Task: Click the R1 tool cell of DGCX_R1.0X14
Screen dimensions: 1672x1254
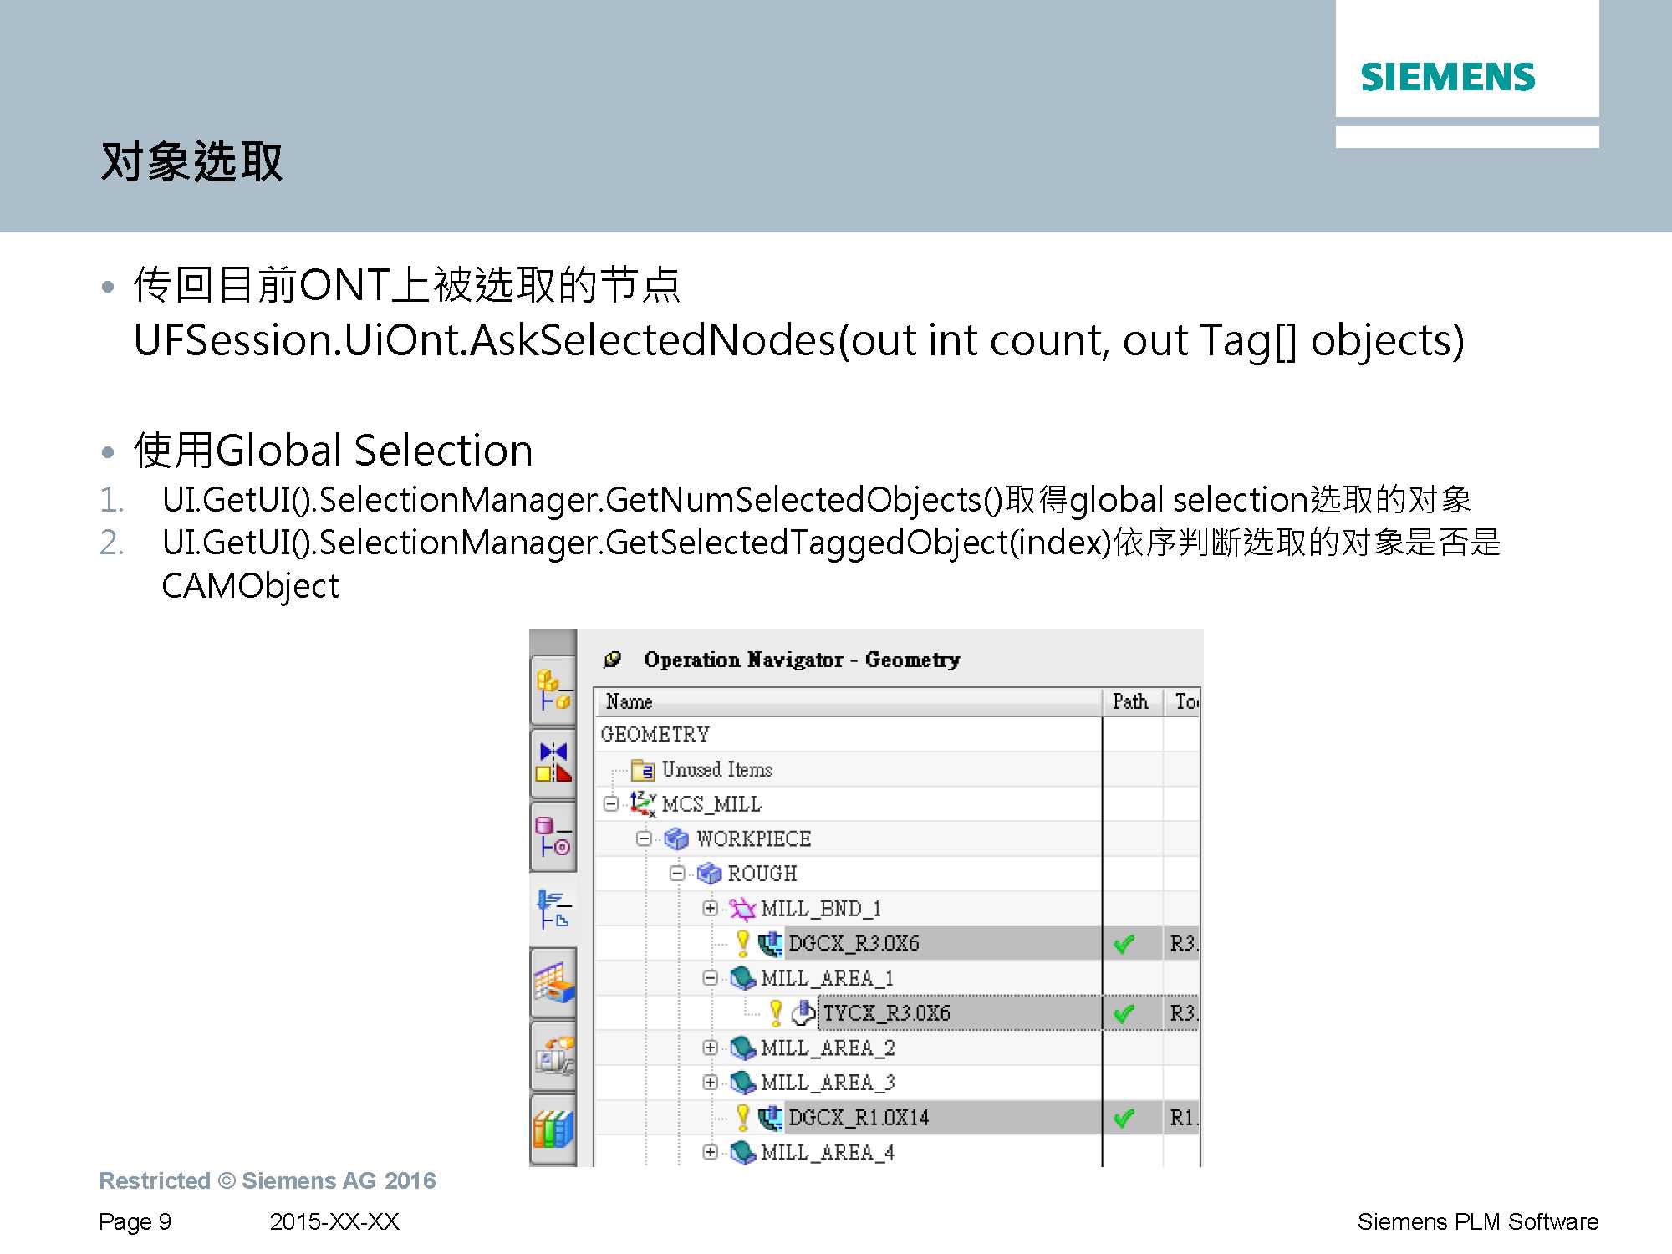Action: click(1182, 1118)
